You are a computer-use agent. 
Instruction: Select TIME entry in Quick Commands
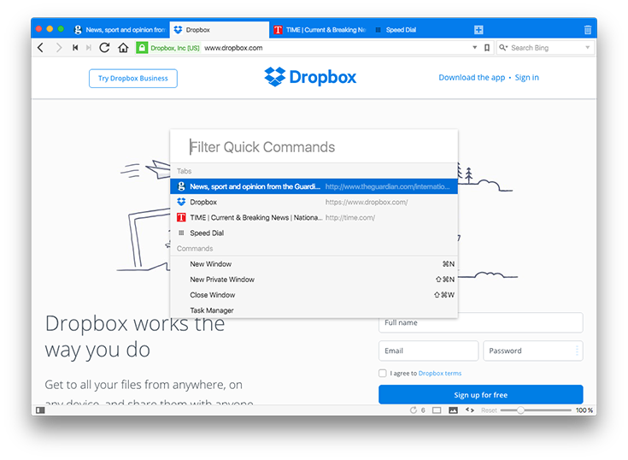314,217
